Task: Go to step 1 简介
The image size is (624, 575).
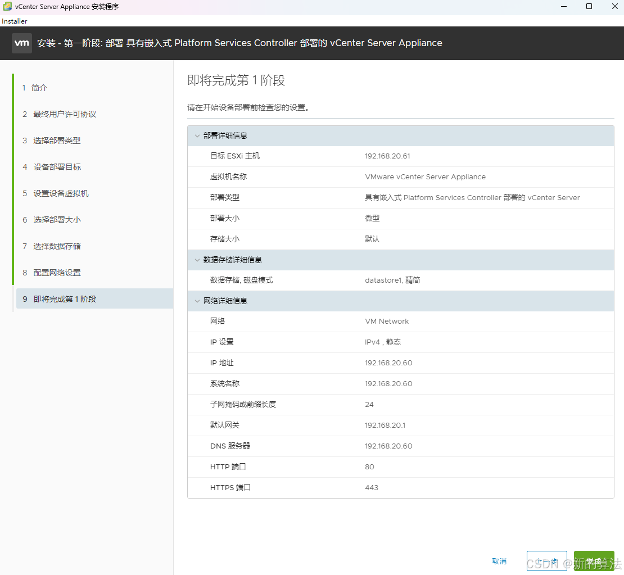Action: (35, 88)
